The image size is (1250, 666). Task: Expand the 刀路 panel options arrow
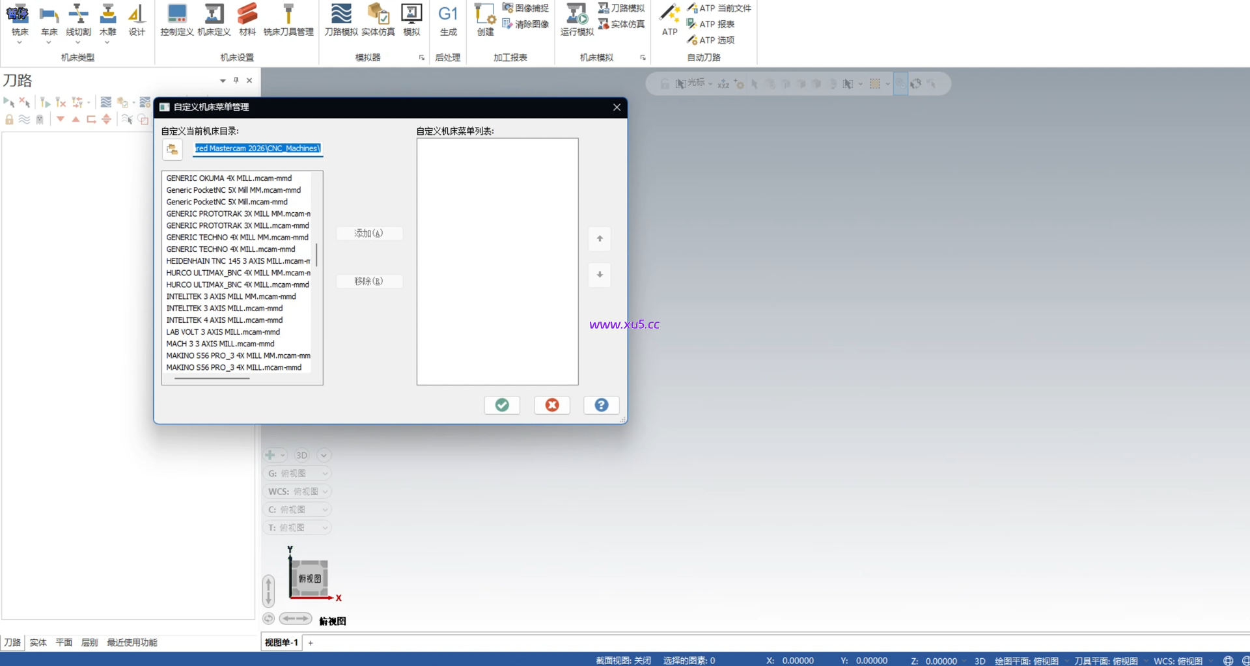pyautogui.click(x=223, y=81)
